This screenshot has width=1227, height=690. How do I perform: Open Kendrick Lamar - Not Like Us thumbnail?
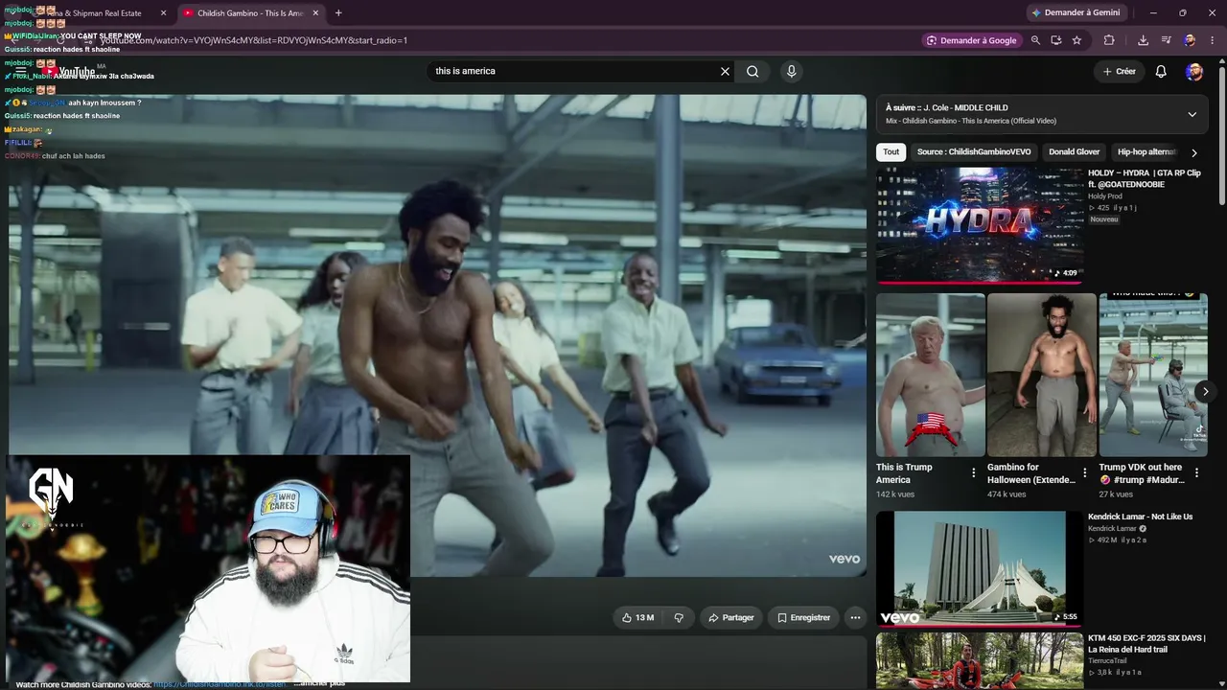pos(980,568)
